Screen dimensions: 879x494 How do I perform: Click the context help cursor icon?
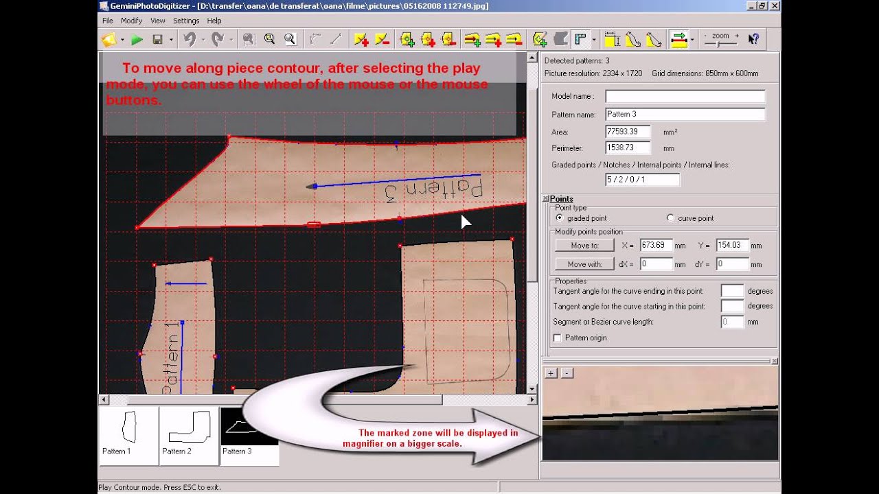pyautogui.click(x=753, y=40)
